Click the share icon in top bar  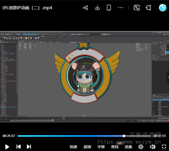click(x=85, y=8)
